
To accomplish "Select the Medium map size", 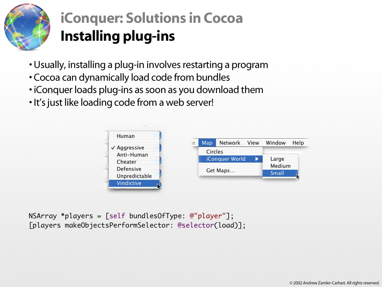I will (x=280, y=166).
